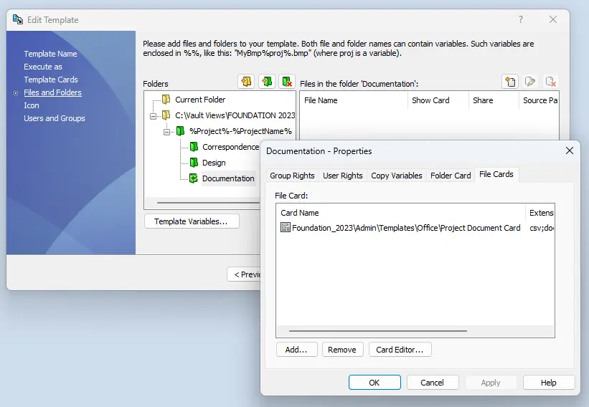Click the add new file icon

[x=510, y=82]
